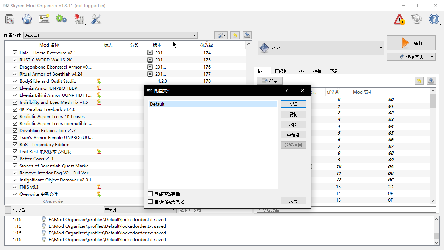Click the 运行 run button

411,43
